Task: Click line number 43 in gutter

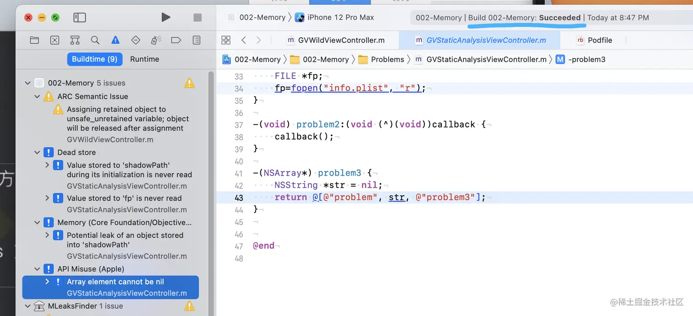Action: coord(239,198)
